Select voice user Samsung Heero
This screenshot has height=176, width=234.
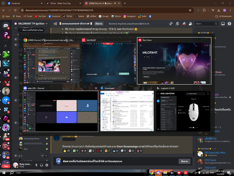click(x=33, y=138)
